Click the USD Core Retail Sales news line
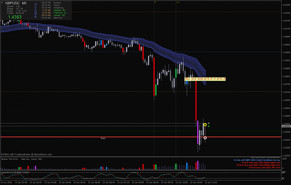The height and width of the screenshot is (185, 291). click(x=258, y=165)
